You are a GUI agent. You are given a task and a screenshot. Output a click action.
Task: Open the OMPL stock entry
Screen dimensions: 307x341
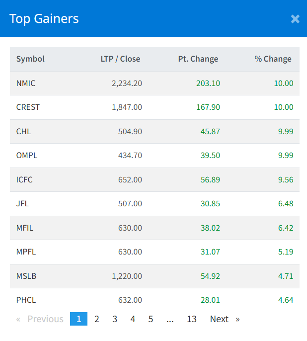click(x=27, y=155)
